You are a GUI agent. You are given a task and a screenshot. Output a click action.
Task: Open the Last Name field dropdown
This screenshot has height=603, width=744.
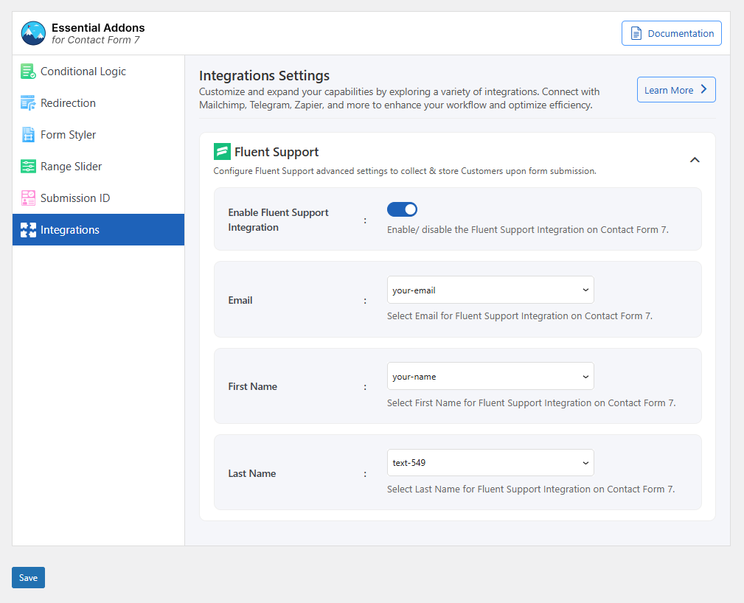[490, 462]
